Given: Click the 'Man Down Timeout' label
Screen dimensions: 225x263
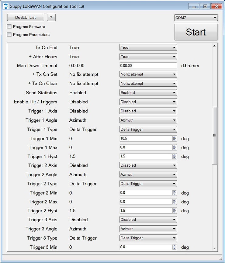Looking at the screenshot, I should pos(37,66).
